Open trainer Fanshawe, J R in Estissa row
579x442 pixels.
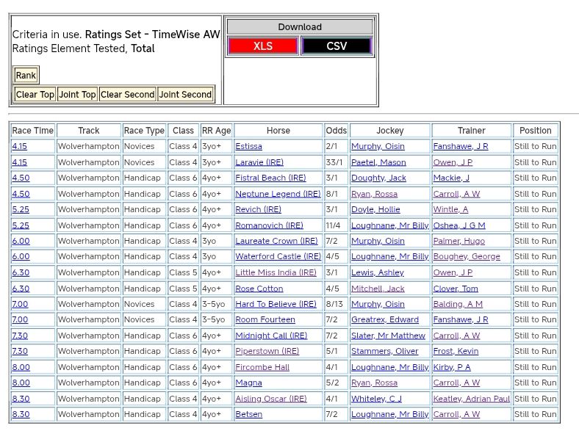(x=461, y=147)
